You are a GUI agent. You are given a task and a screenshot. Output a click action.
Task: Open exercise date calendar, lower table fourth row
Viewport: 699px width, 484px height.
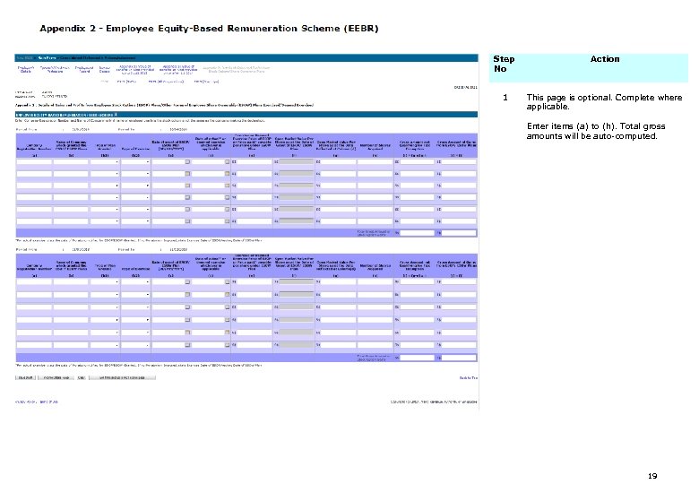(x=227, y=320)
